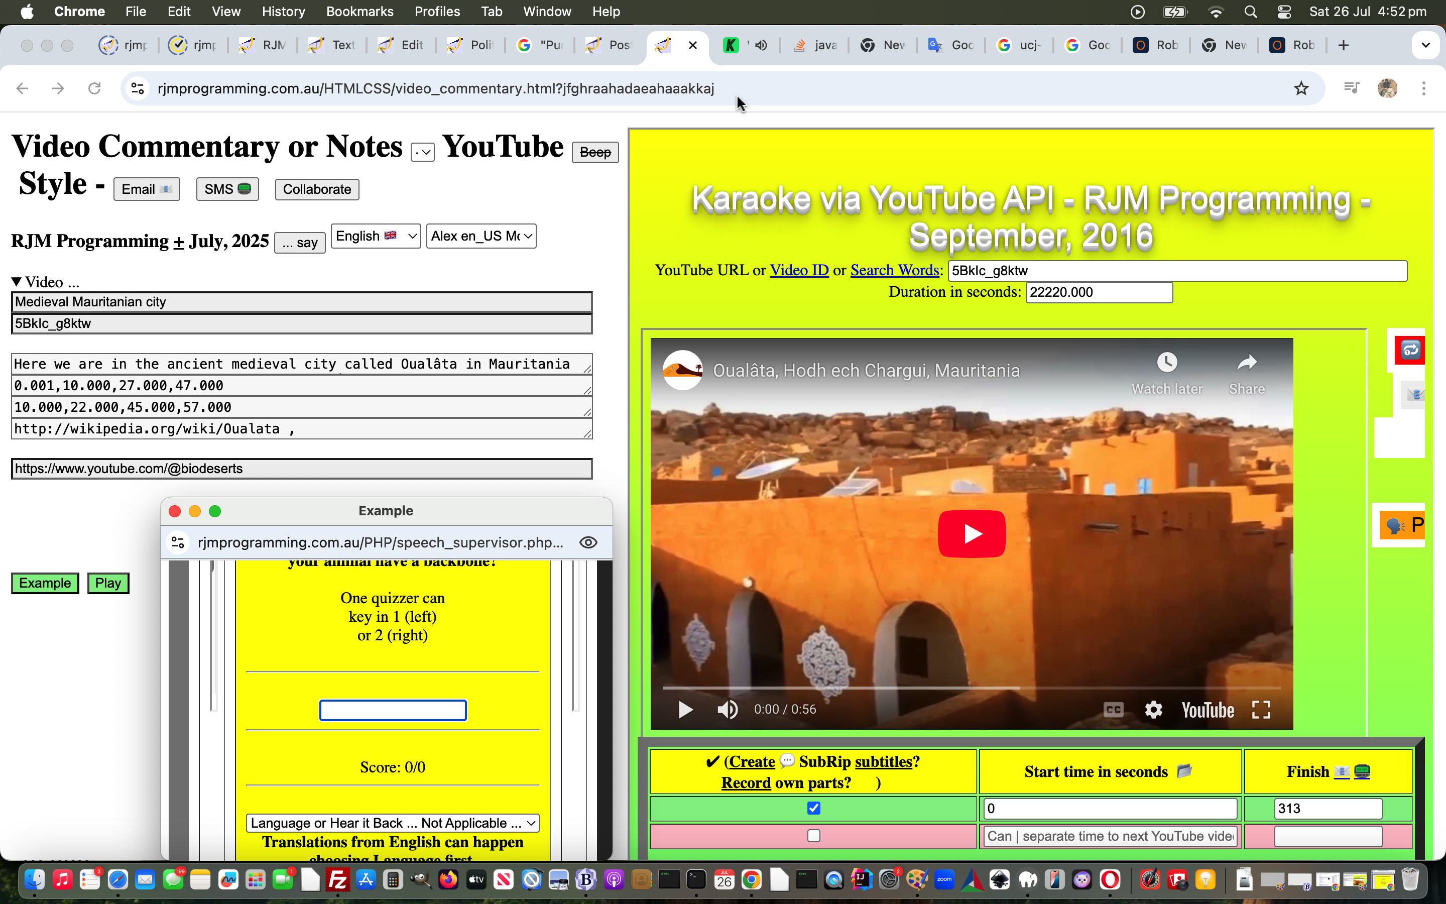Click the Email button
This screenshot has height=904, width=1446.
[147, 189]
